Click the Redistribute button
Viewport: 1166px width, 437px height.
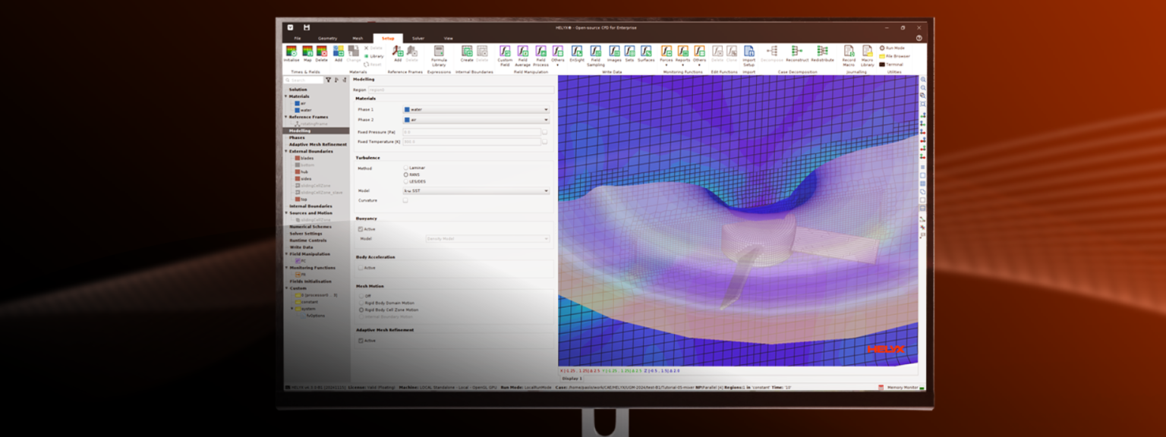pyautogui.click(x=822, y=52)
